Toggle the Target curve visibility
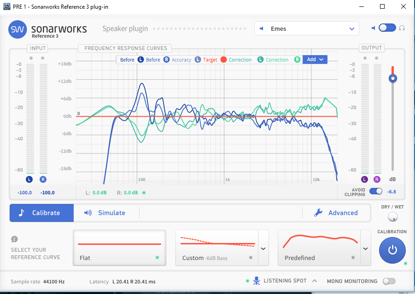The image size is (415, 294). point(224,60)
